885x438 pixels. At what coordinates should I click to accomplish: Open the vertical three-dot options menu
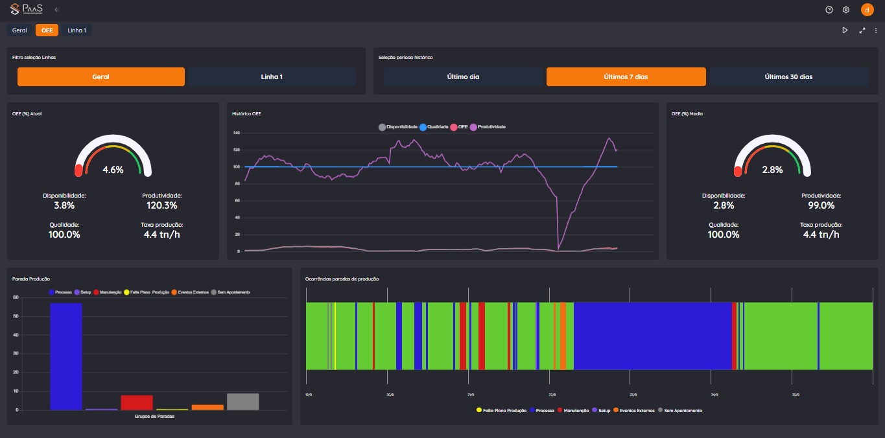[x=876, y=30]
